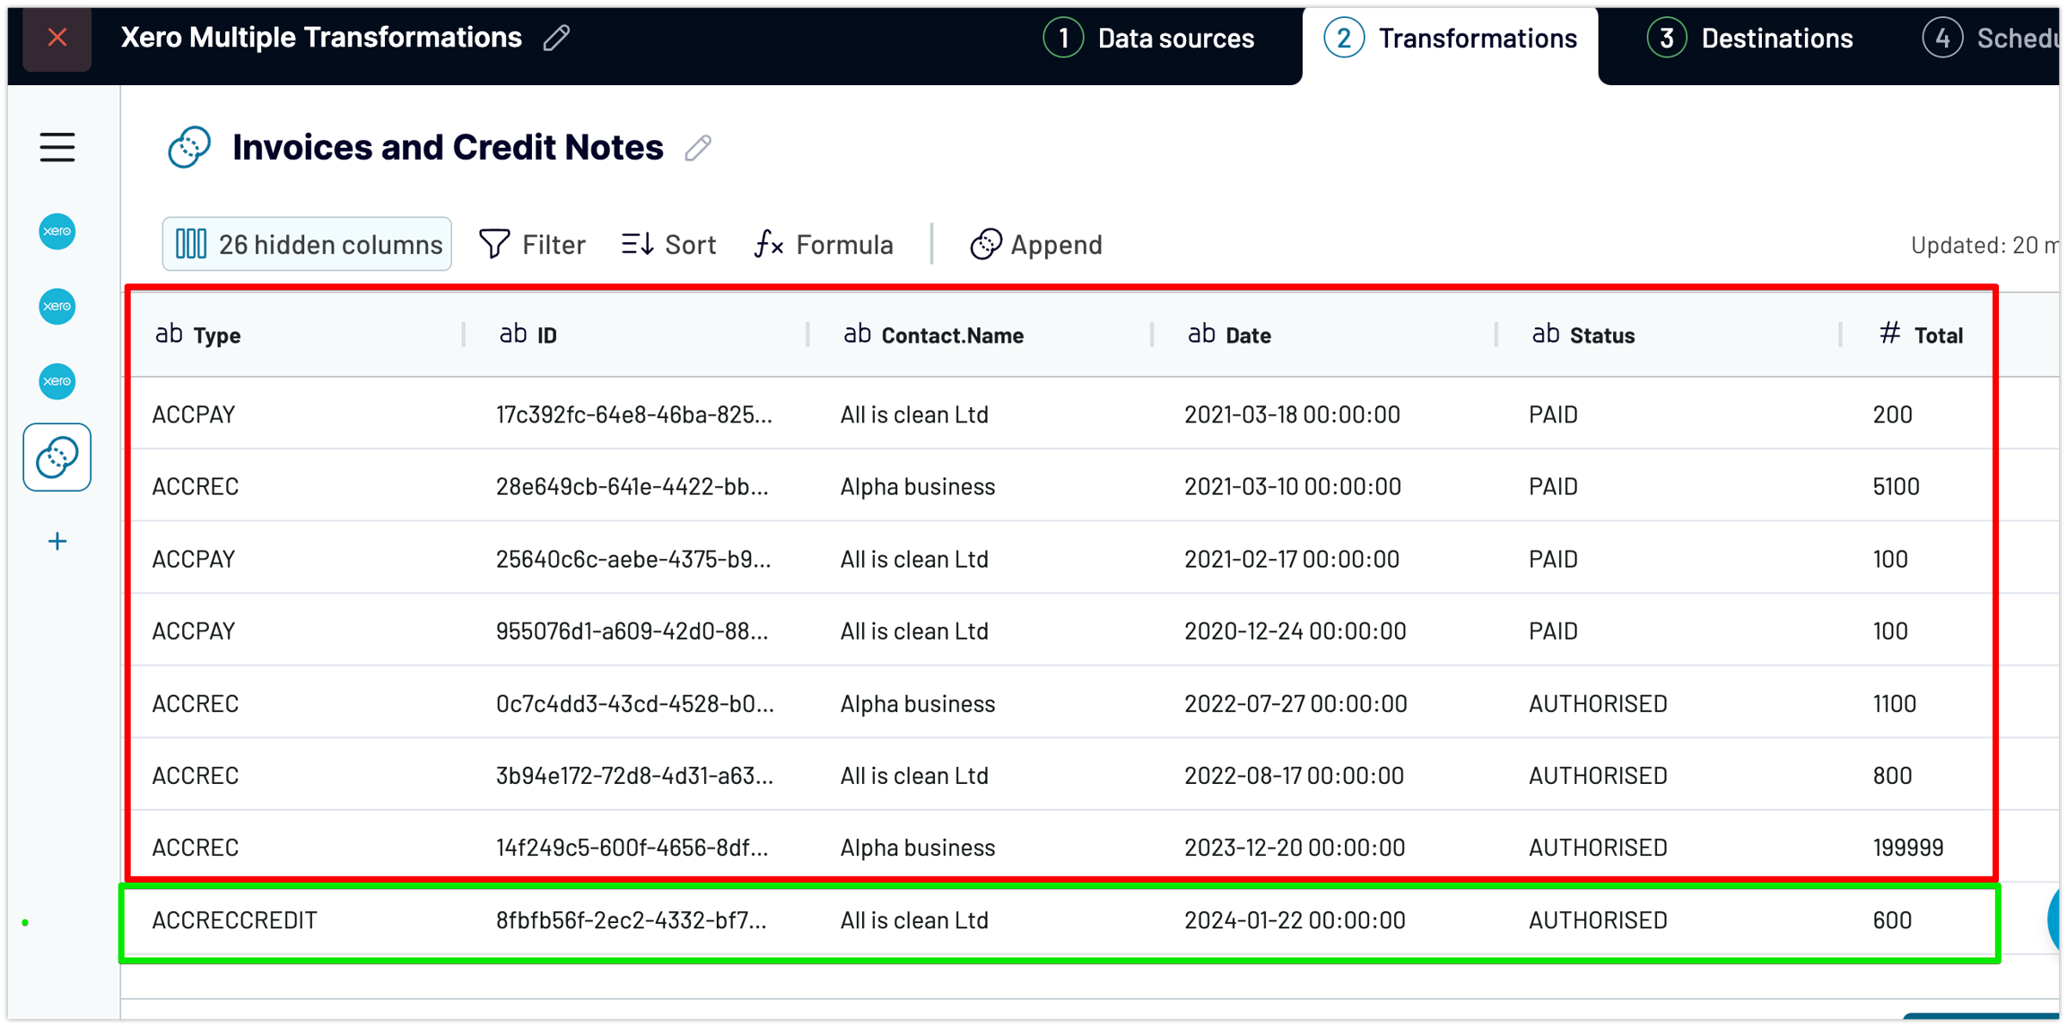
Task: Open the 26 hidden columns selector
Action: coord(307,244)
